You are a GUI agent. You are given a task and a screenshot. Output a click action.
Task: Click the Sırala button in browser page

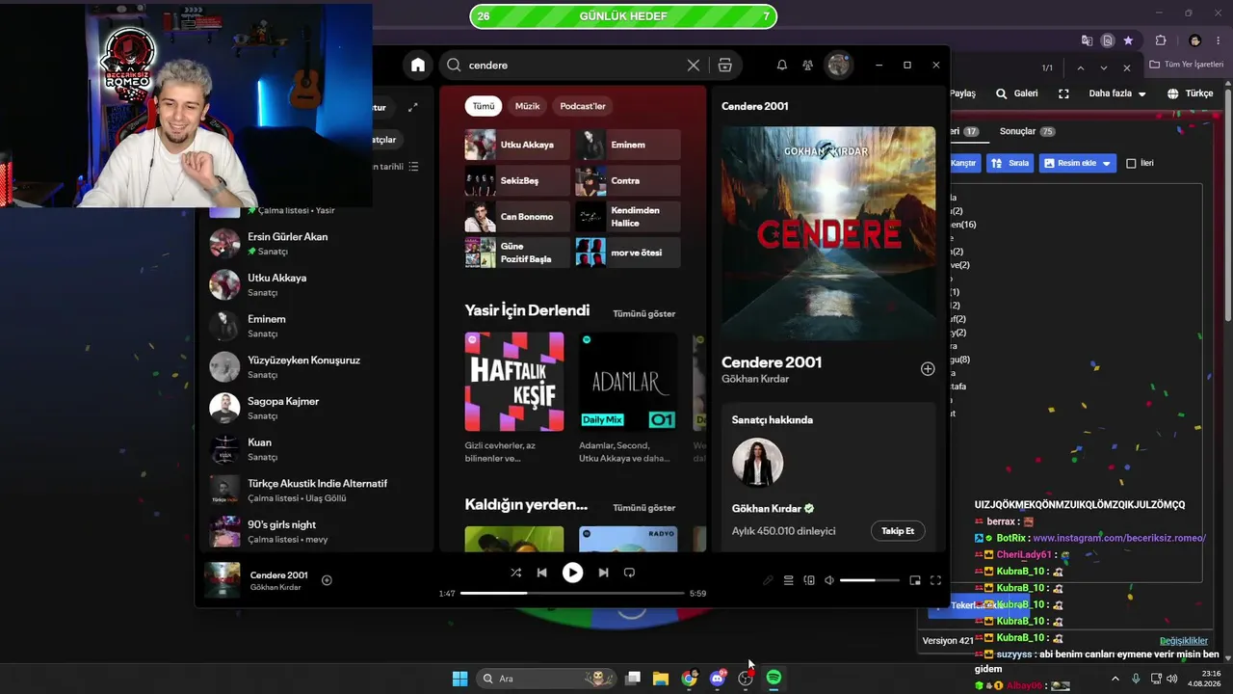pos(1012,163)
